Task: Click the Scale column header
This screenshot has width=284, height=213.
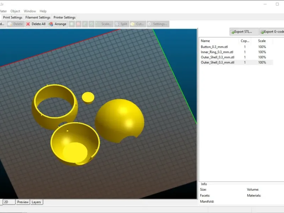Action: [x=262, y=41]
